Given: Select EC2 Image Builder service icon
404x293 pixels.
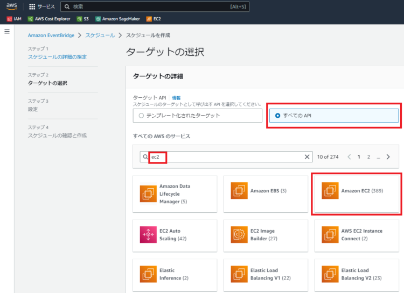Looking at the screenshot, I should click(x=239, y=234).
